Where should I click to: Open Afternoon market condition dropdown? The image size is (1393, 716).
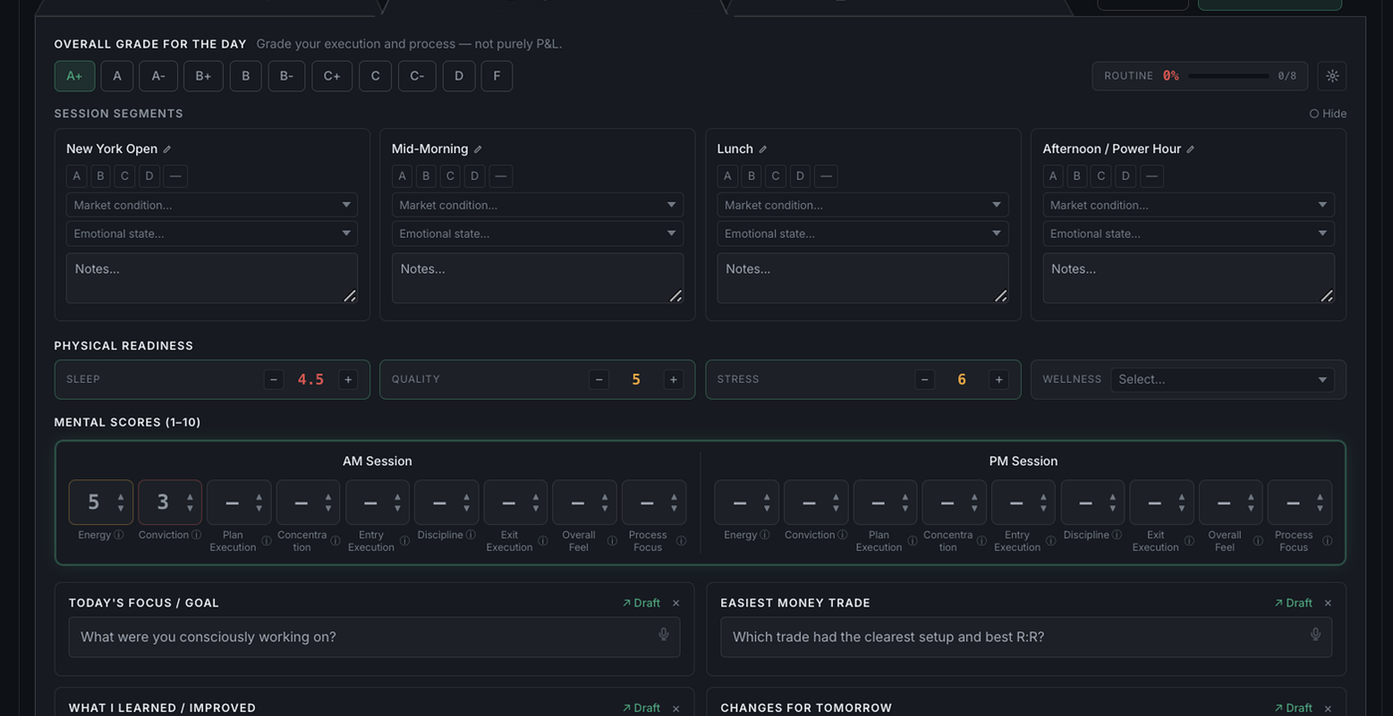click(x=1189, y=205)
